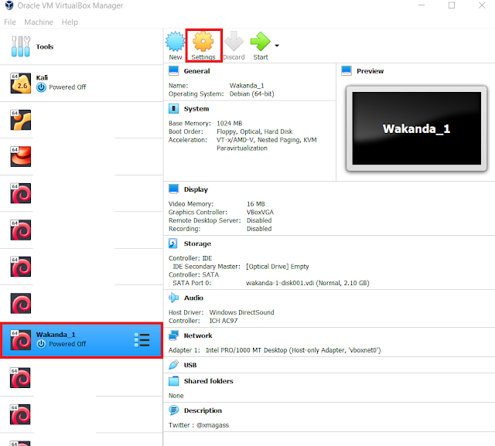The width and height of the screenshot is (495, 446).
Task: Click the Network section icon
Action: [173, 335]
